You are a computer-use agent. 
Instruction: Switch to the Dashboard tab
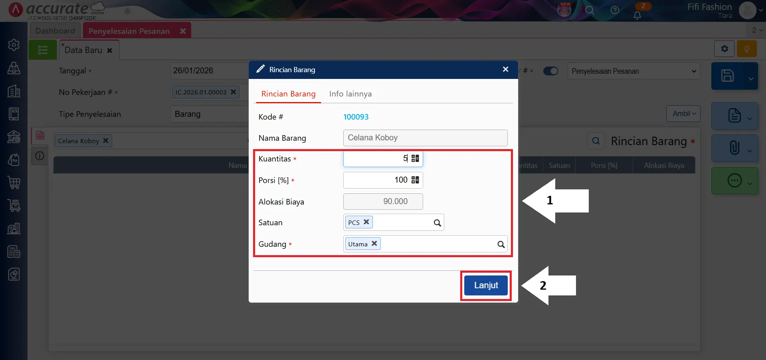[x=55, y=31]
